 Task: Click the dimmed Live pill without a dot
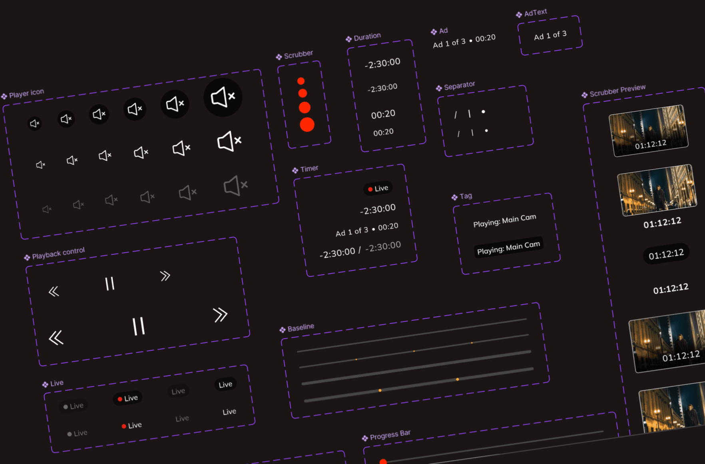coord(178,391)
